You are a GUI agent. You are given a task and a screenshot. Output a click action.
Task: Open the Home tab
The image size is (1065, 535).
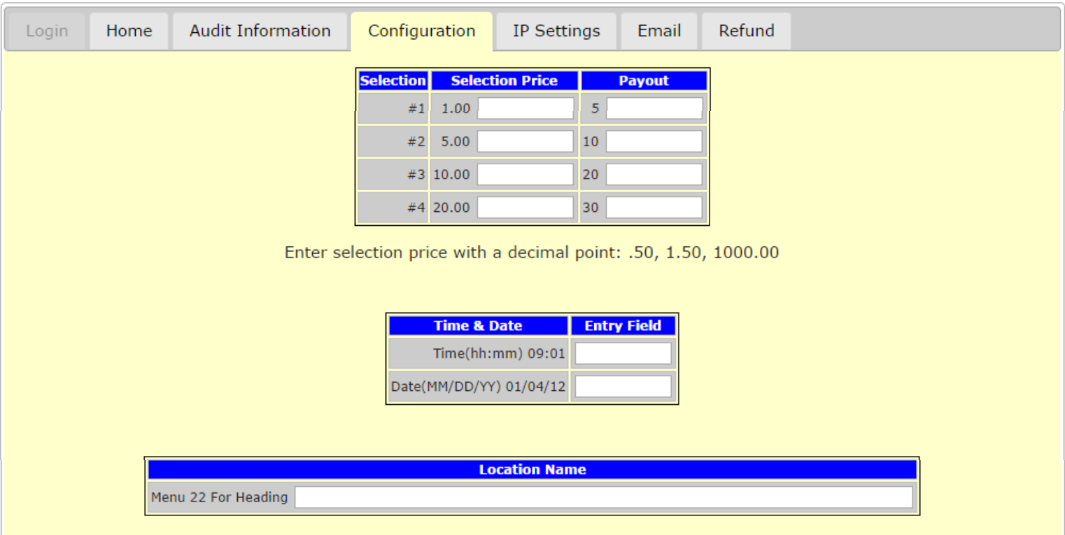click(129, 31)
